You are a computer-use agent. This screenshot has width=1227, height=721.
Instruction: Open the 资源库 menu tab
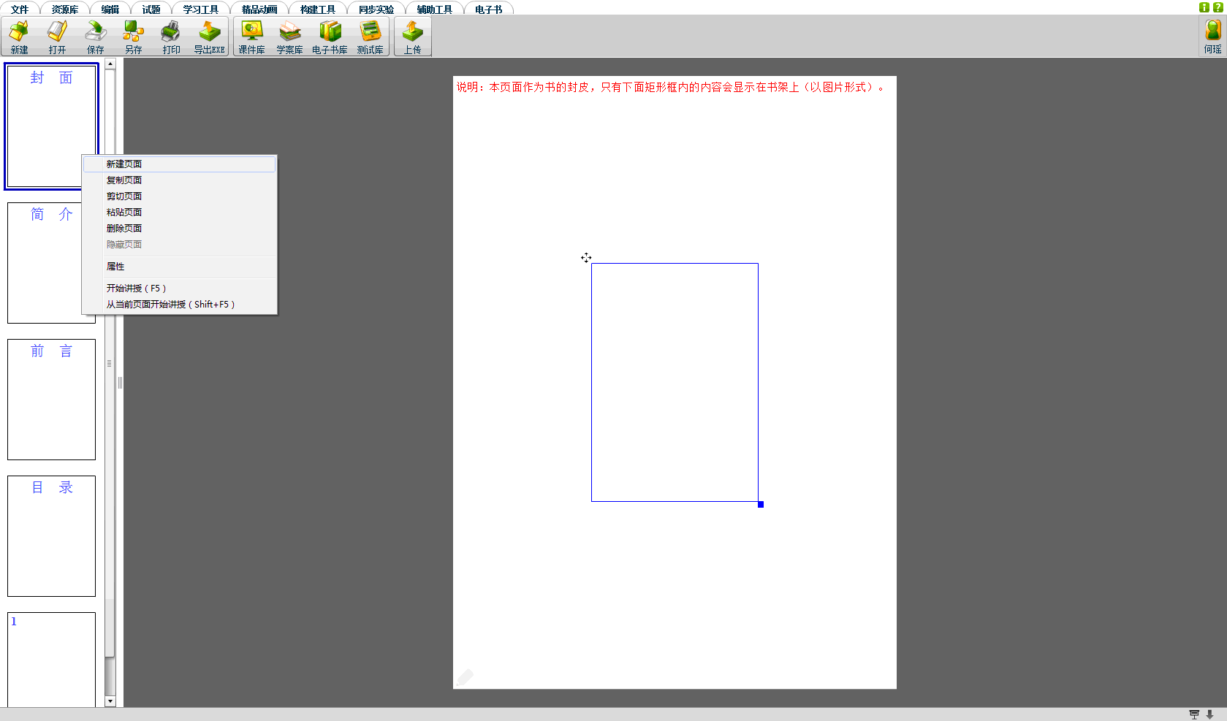[x=65, y=9]
